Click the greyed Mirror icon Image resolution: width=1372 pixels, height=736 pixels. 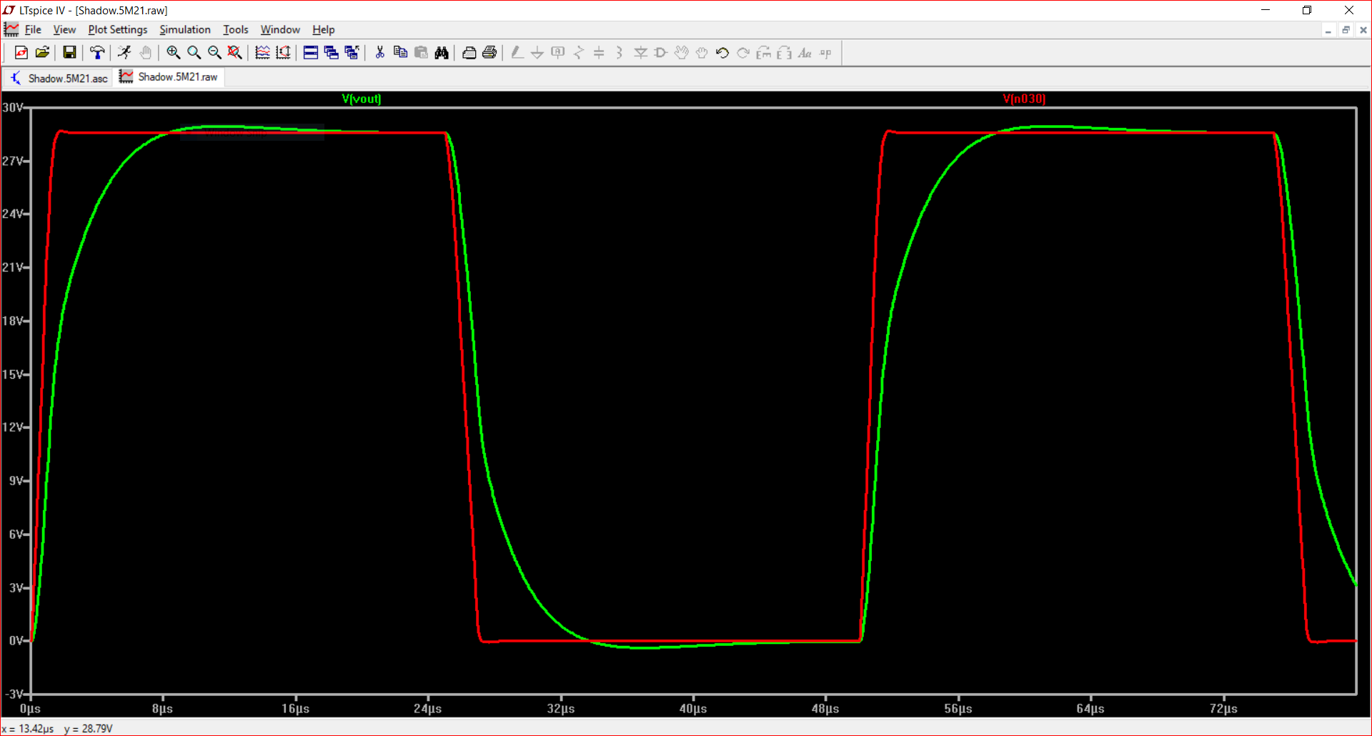coord(785,52)
